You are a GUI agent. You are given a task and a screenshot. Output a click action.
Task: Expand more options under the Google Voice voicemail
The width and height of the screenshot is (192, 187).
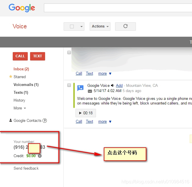(x=105, y=122)
